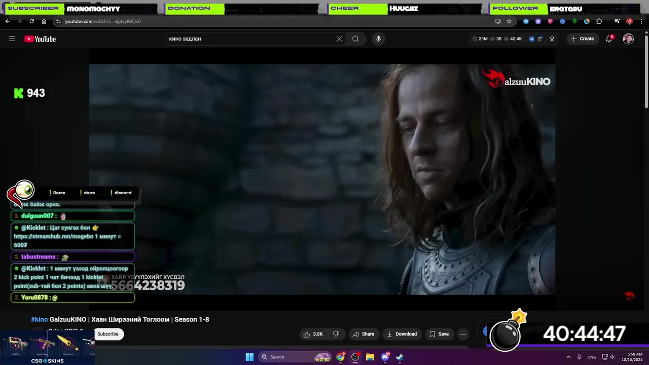This screenshot has width=649, height=365.
Task: Show hidden system tray icons
Action: 568,357
